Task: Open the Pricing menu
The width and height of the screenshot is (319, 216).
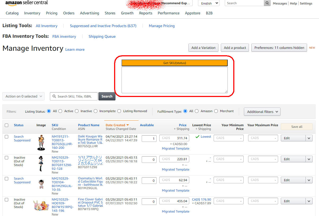Action: 51,13
